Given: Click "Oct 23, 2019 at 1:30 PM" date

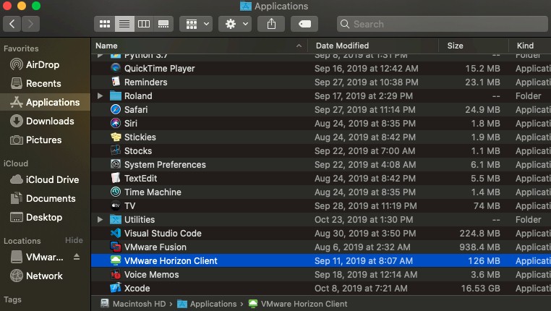Looking at the screenshot, I should [x=364, y=220].
